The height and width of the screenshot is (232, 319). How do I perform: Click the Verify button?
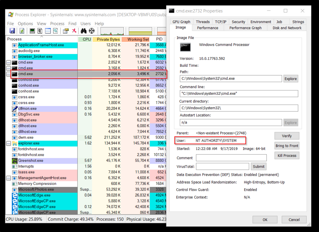pos(287,136)
